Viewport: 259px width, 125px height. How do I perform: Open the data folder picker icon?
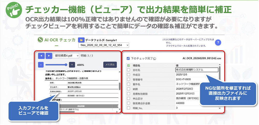[x=81, y=40]
